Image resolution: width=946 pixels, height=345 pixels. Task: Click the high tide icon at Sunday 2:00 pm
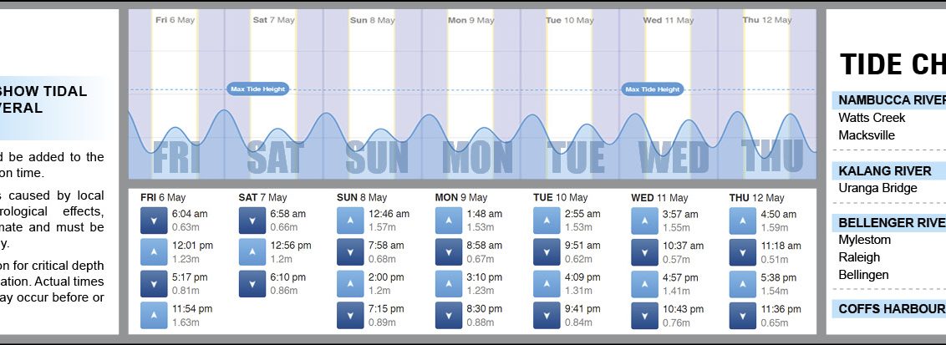350,283
